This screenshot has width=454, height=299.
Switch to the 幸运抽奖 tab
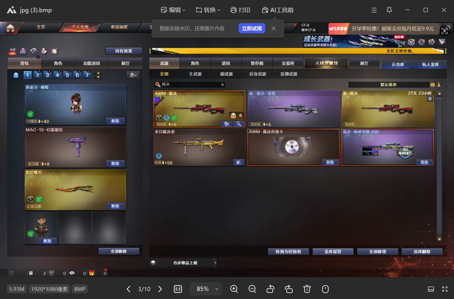click(x=119, y=27)
